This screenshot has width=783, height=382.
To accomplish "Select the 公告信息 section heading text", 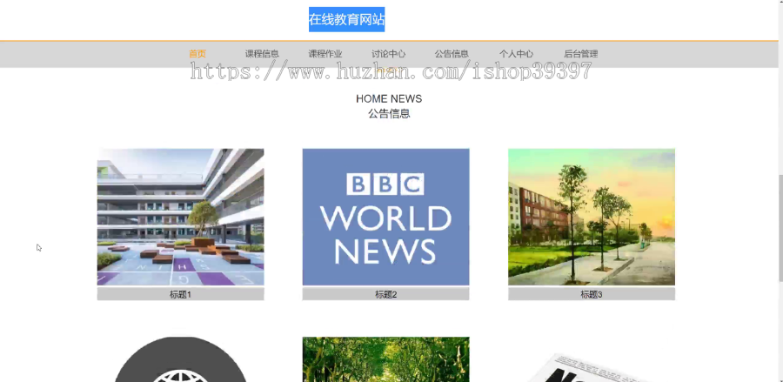I will point(389,114).
